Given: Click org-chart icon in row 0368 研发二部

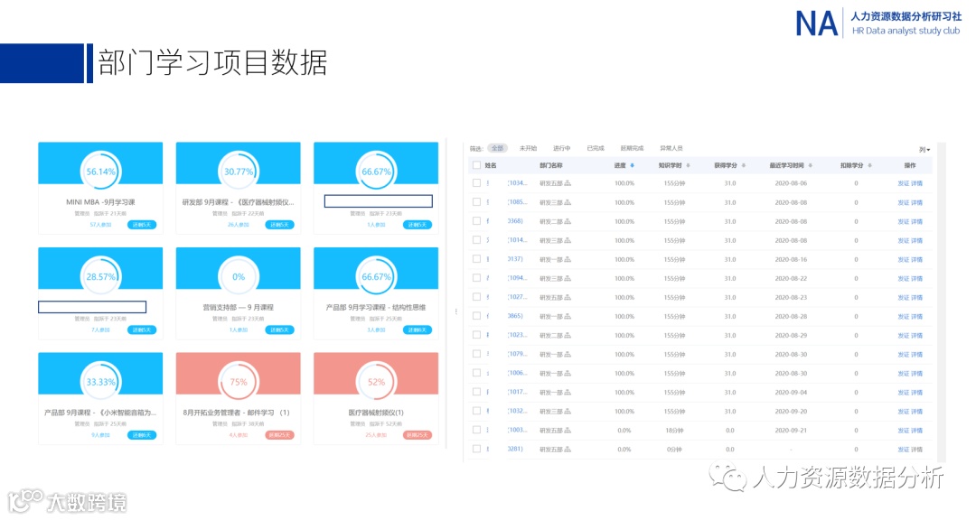Looking at the screenshot, I should coord(568,221).
